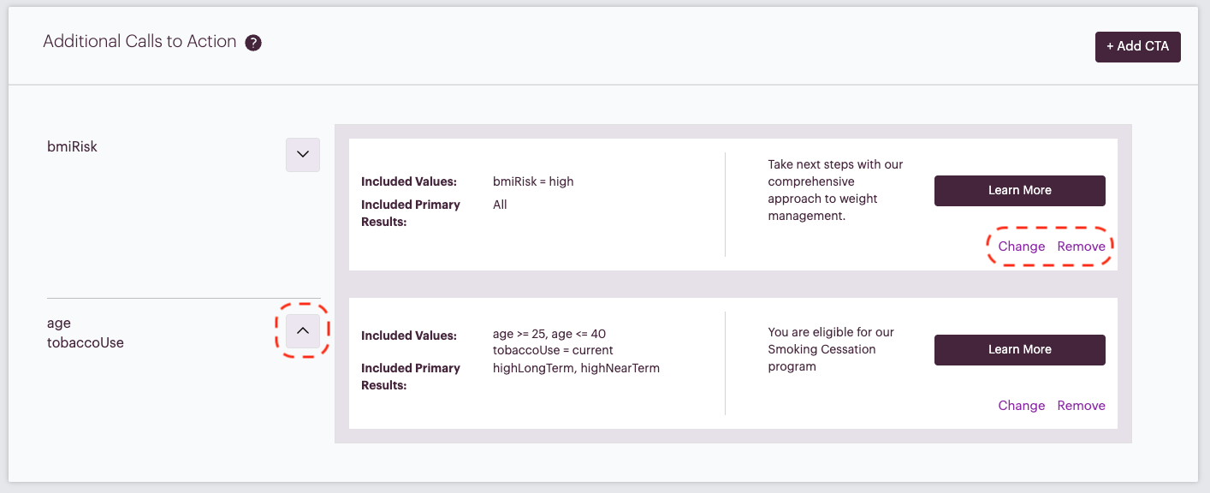
Task: Click the + Add CTA button
Action: (1137, 46)
